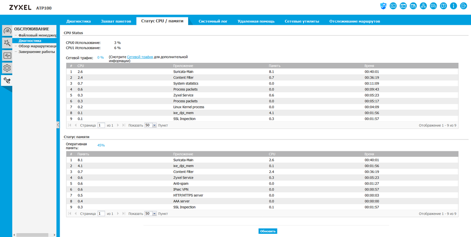The height and width of the screenshot is (237, 471).
Task: Click the Обновить button
Action: coord(268,231)
